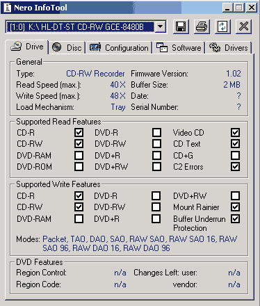Click the Save floppy disk icon
Screen dimensions: 260x306
pyautogui.click(x=181, y=26)
